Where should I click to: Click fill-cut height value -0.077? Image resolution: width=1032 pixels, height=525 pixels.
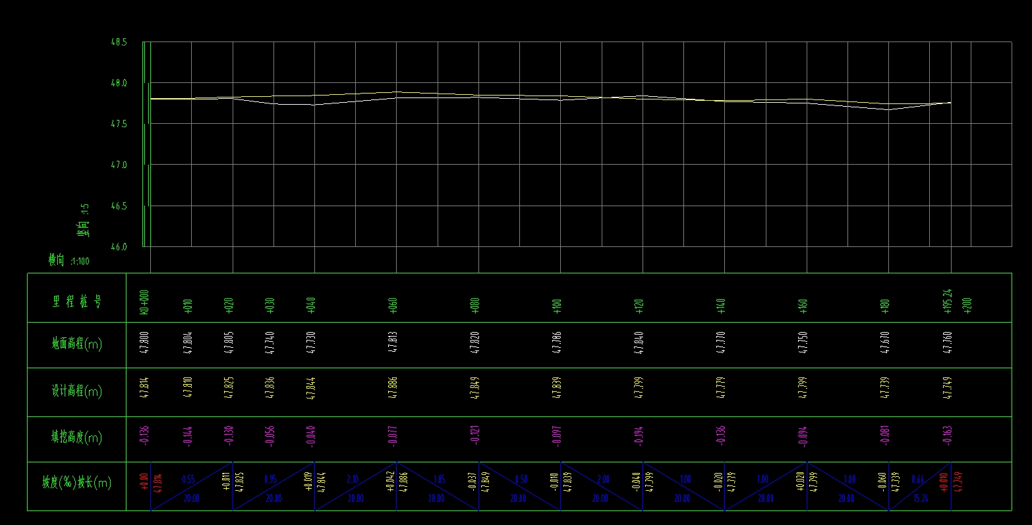[x=393, y=436]
